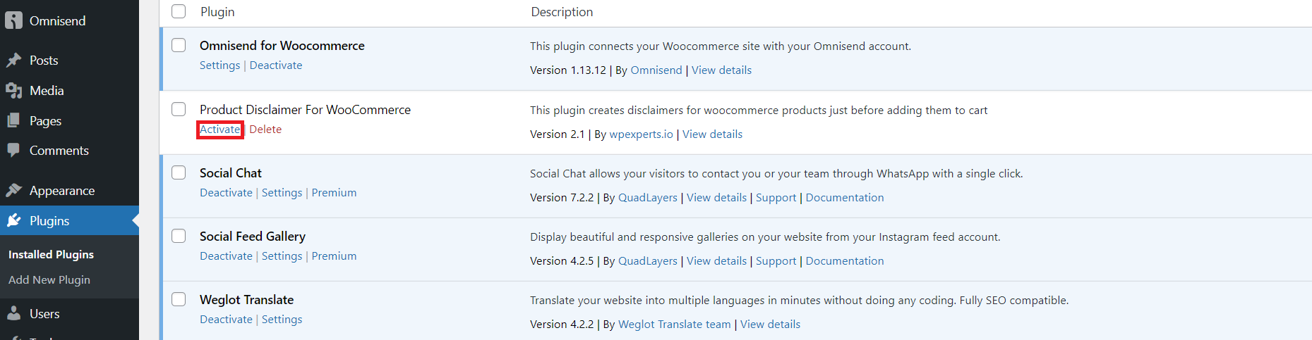Screen dimensions: 1312x340
Task: Click the Media icon in sidebar
Action: point(13,91)
